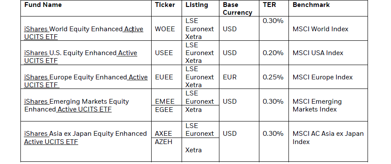Select the MSCI Emerging Markets Index cell

[317, 105]
